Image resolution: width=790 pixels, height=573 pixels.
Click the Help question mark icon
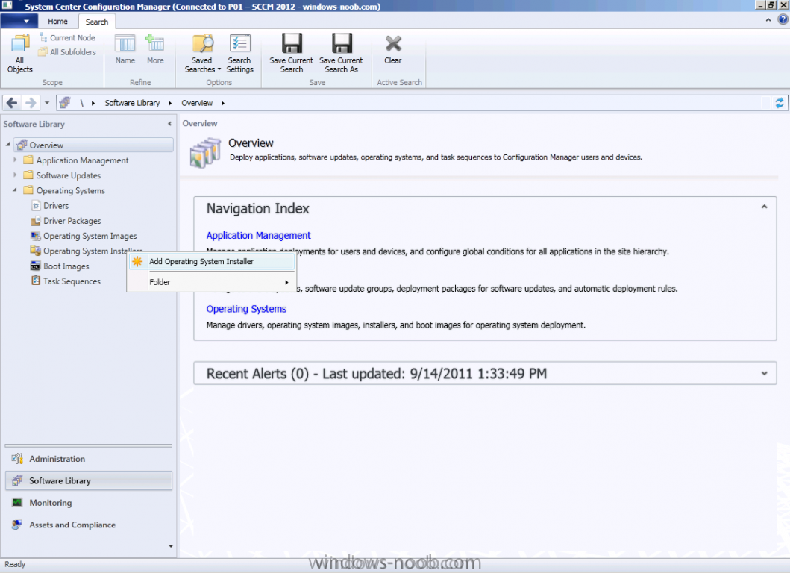pos(783,20)
